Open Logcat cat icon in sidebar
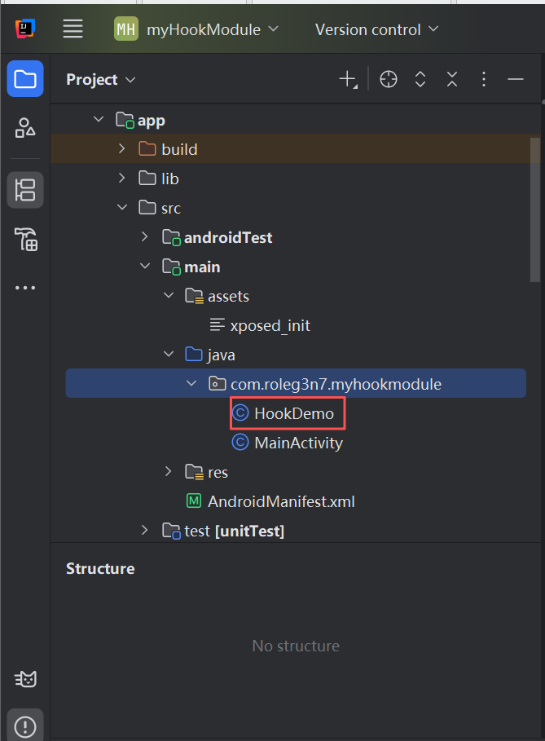 pyautogui.click(x=25, y=679)
